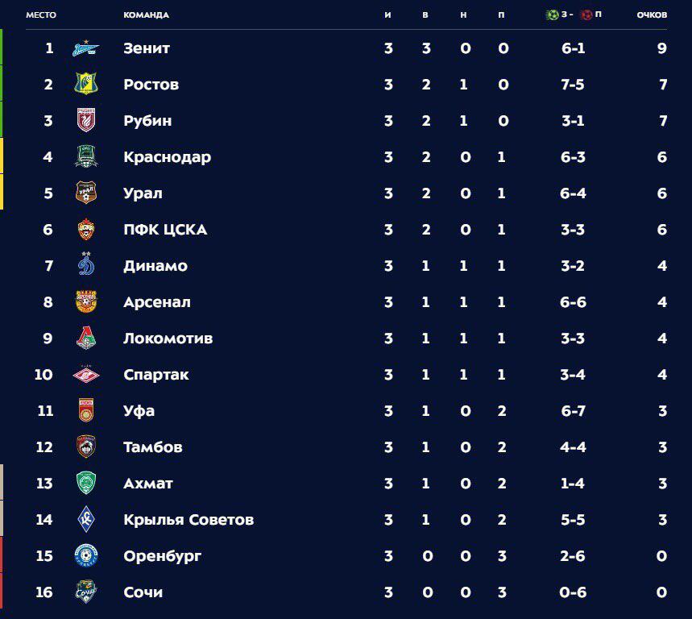Click the МЕСТО column header
This screenshot has width=692, height=619.
(x=41, y=15)
